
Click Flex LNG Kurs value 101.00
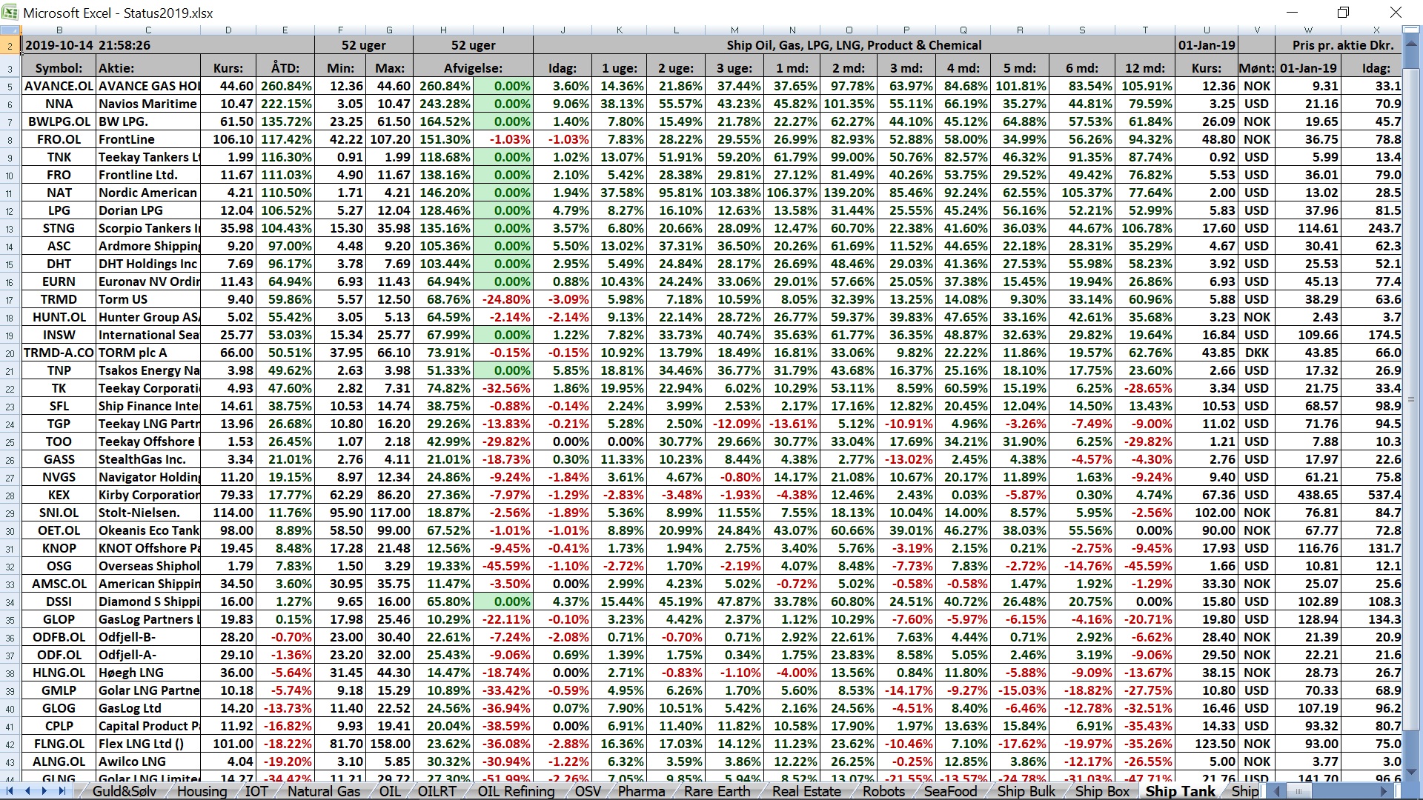tap(228, 744)
